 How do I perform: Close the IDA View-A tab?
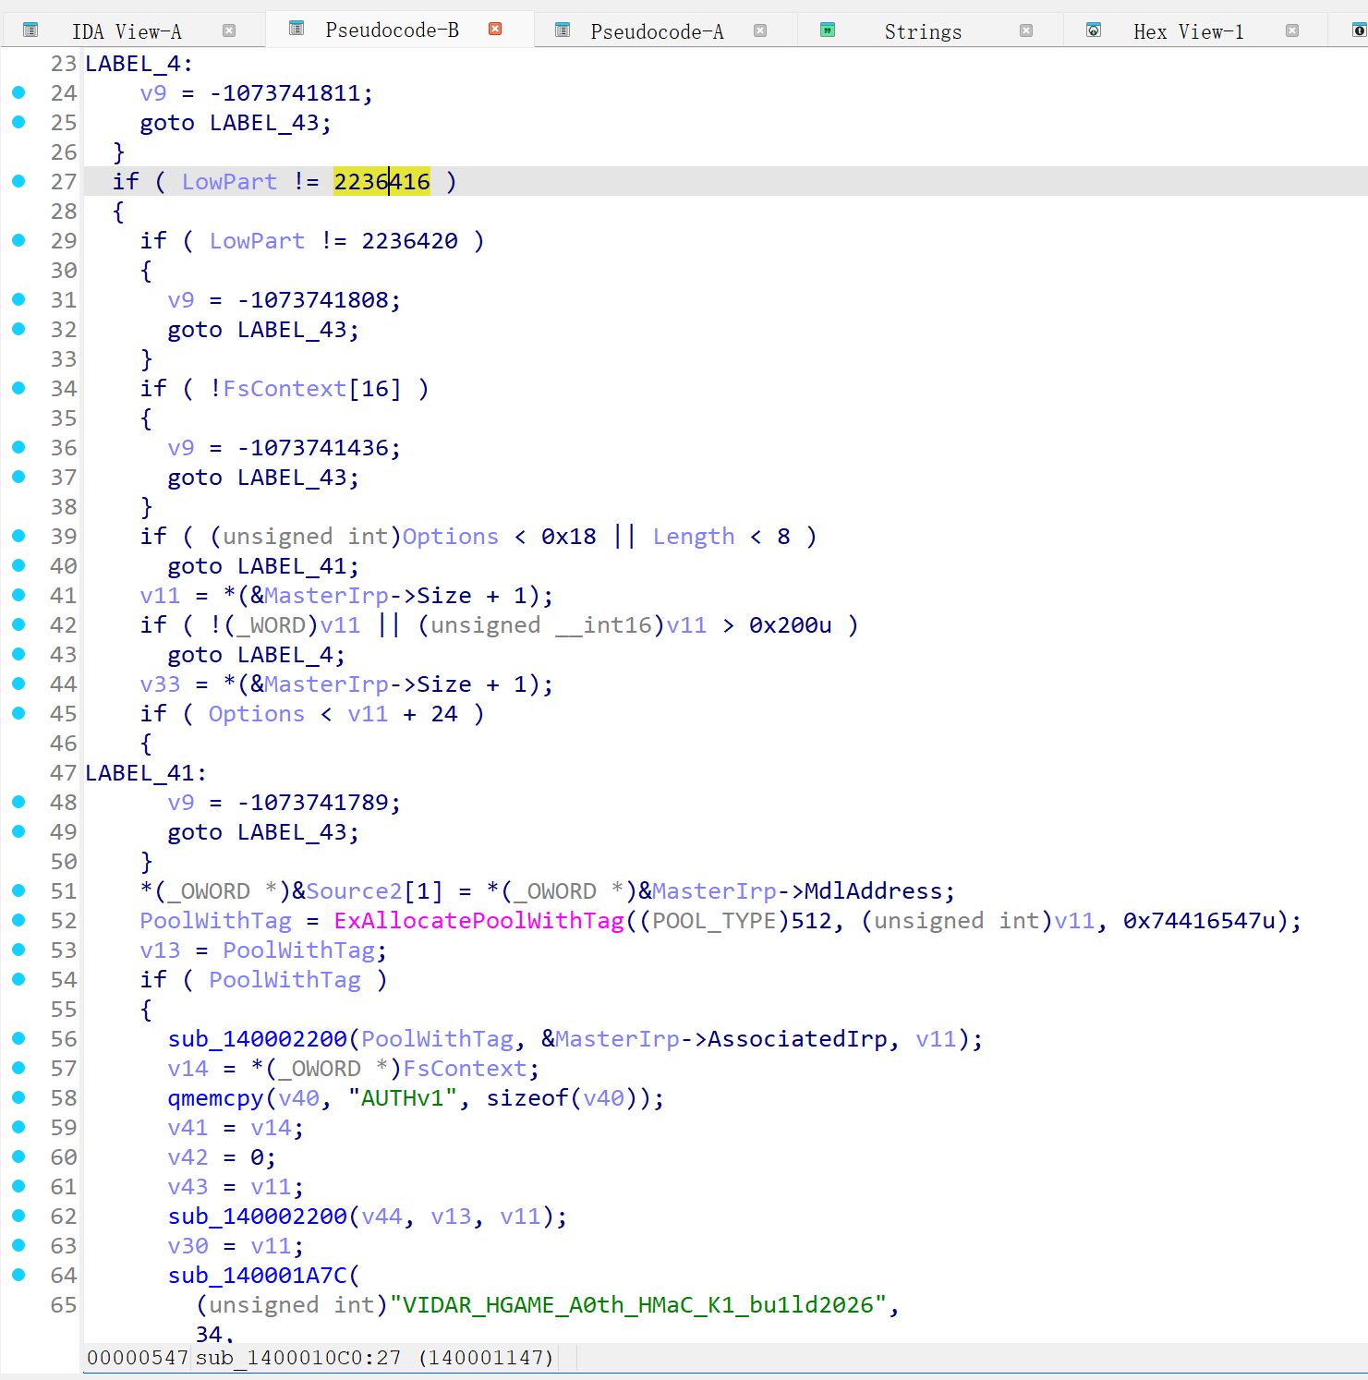pos(229,30)
